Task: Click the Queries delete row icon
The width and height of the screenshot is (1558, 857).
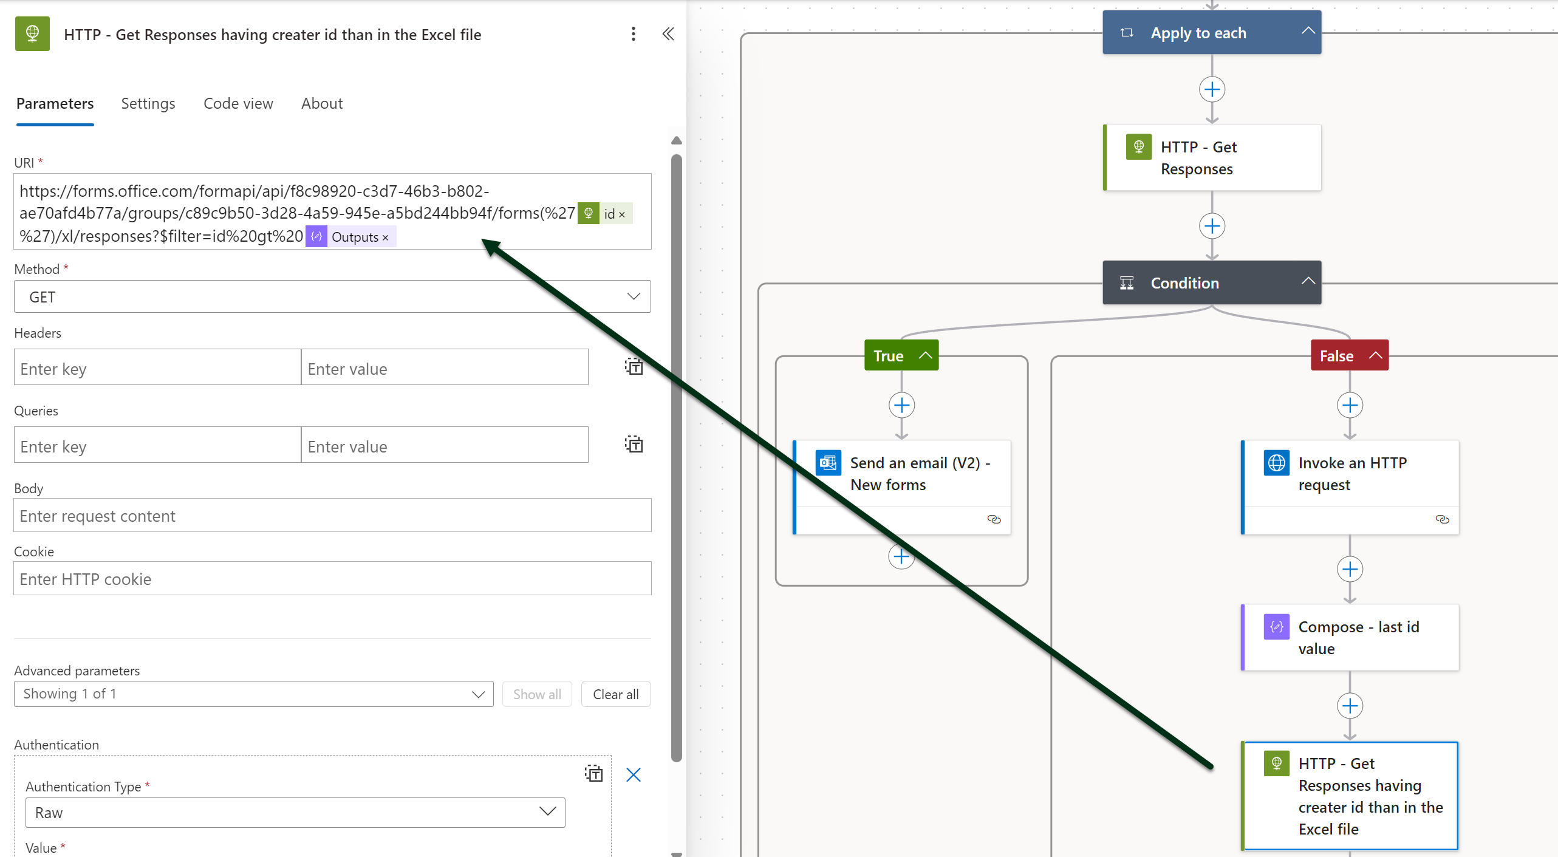Action: point(634,445)
